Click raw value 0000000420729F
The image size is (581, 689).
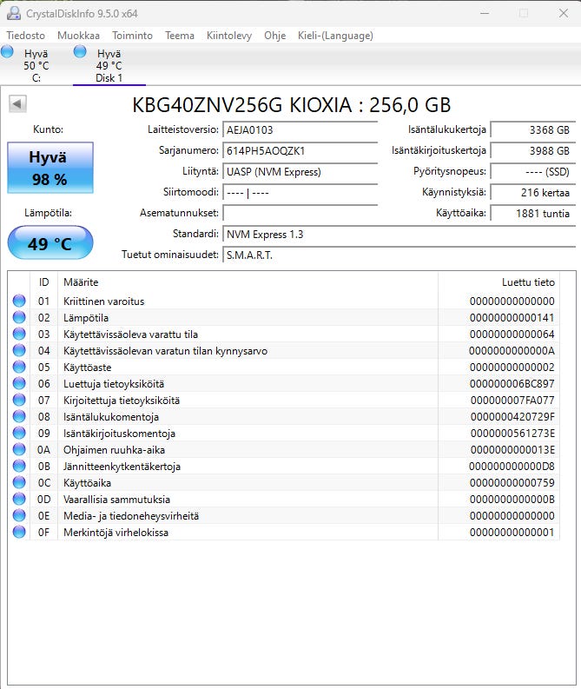(512, 416)
